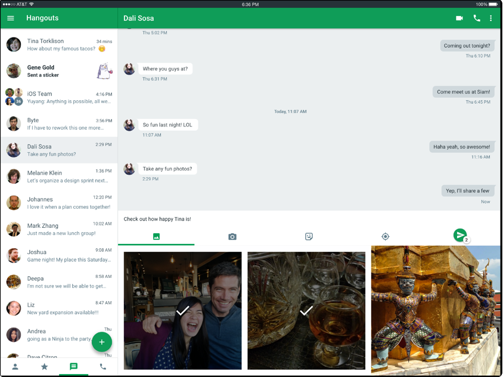Switch to the location sharing tab

[x=385, y=237]
